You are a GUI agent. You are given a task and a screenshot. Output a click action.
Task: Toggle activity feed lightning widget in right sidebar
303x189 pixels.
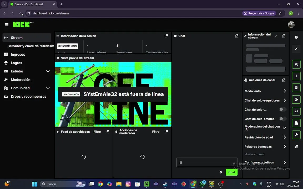pos(296,76)
